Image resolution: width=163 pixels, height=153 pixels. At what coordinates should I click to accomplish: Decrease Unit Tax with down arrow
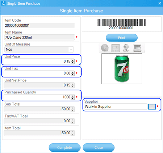tap(72, 75)
